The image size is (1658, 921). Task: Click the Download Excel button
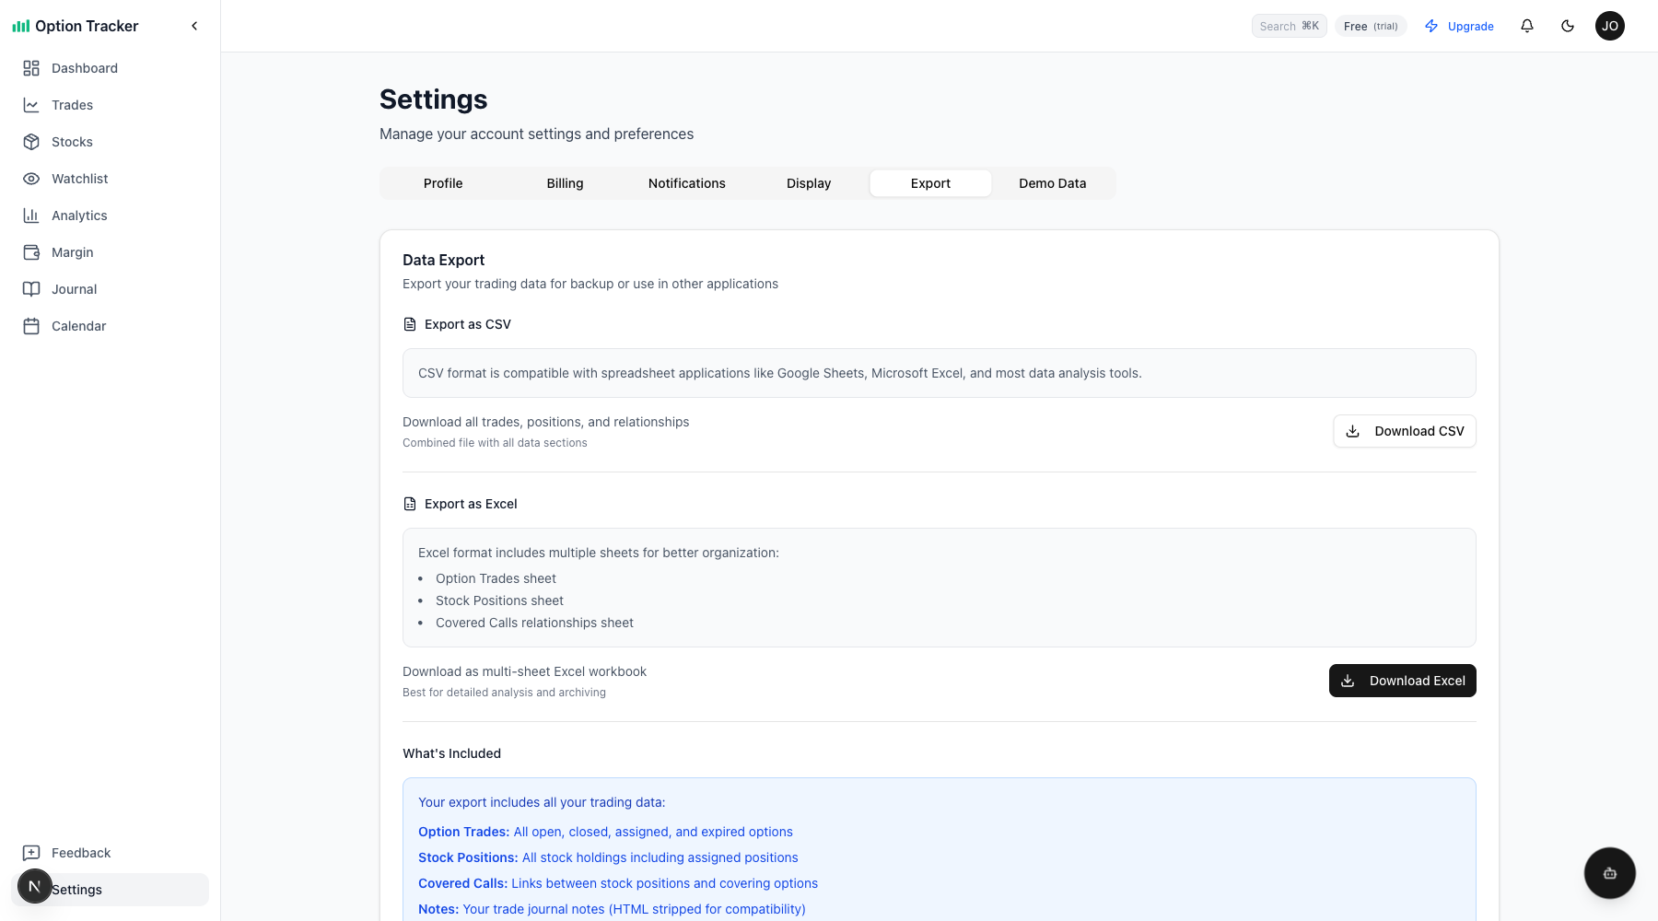[x=1402, y=681]
